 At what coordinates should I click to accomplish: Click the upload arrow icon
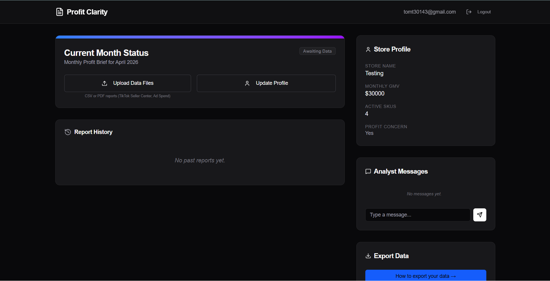coord(104,83)
